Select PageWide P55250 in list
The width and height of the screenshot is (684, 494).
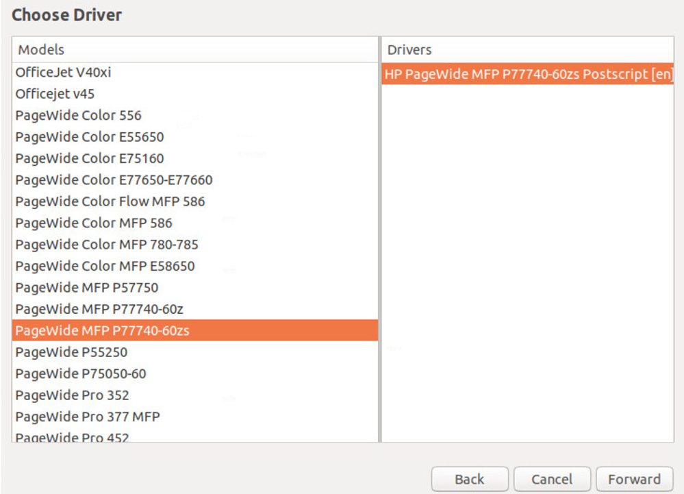(x=71, y=352)
